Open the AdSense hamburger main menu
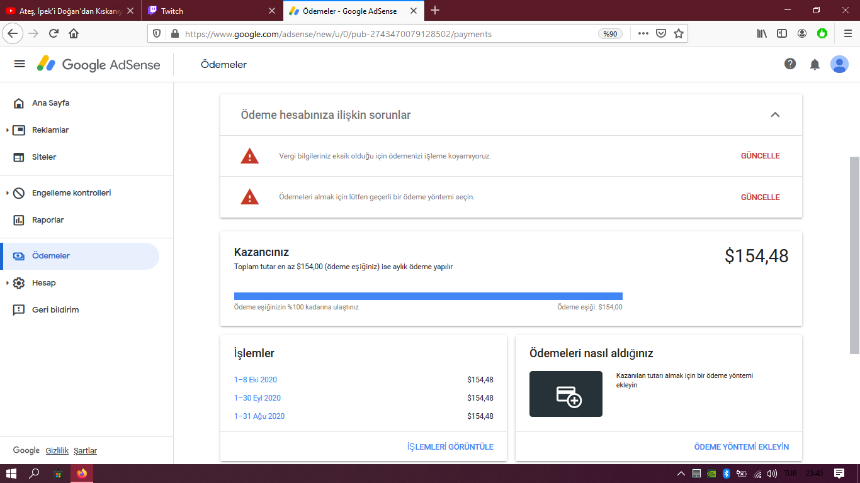 pos(20,64)
